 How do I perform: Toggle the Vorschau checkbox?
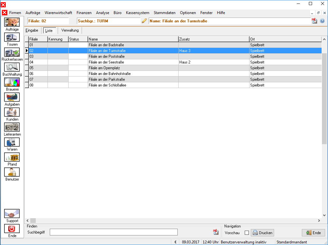click(247, 233)
